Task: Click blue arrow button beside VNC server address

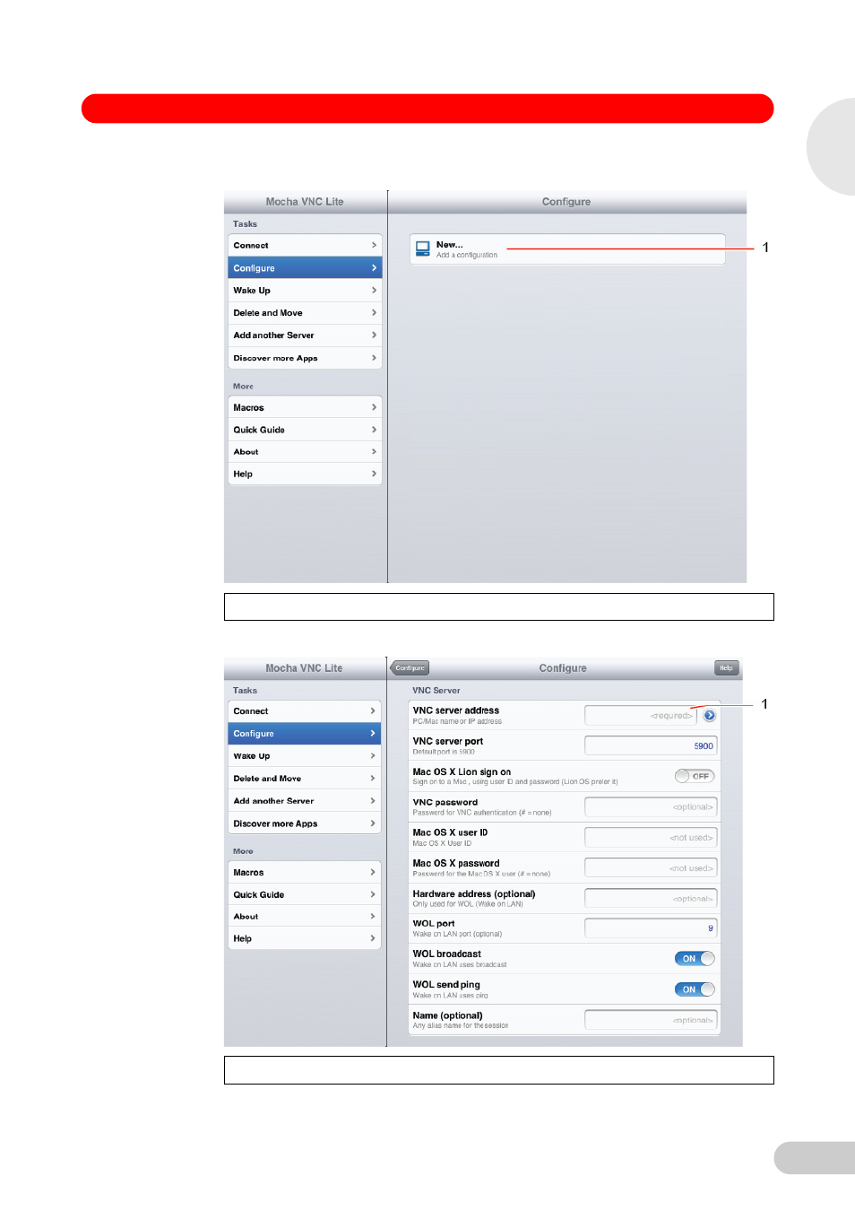Action: point(709,716)
